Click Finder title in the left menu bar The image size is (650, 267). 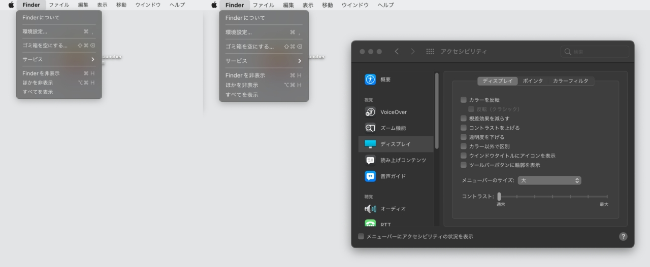click(x=31, y=5)
